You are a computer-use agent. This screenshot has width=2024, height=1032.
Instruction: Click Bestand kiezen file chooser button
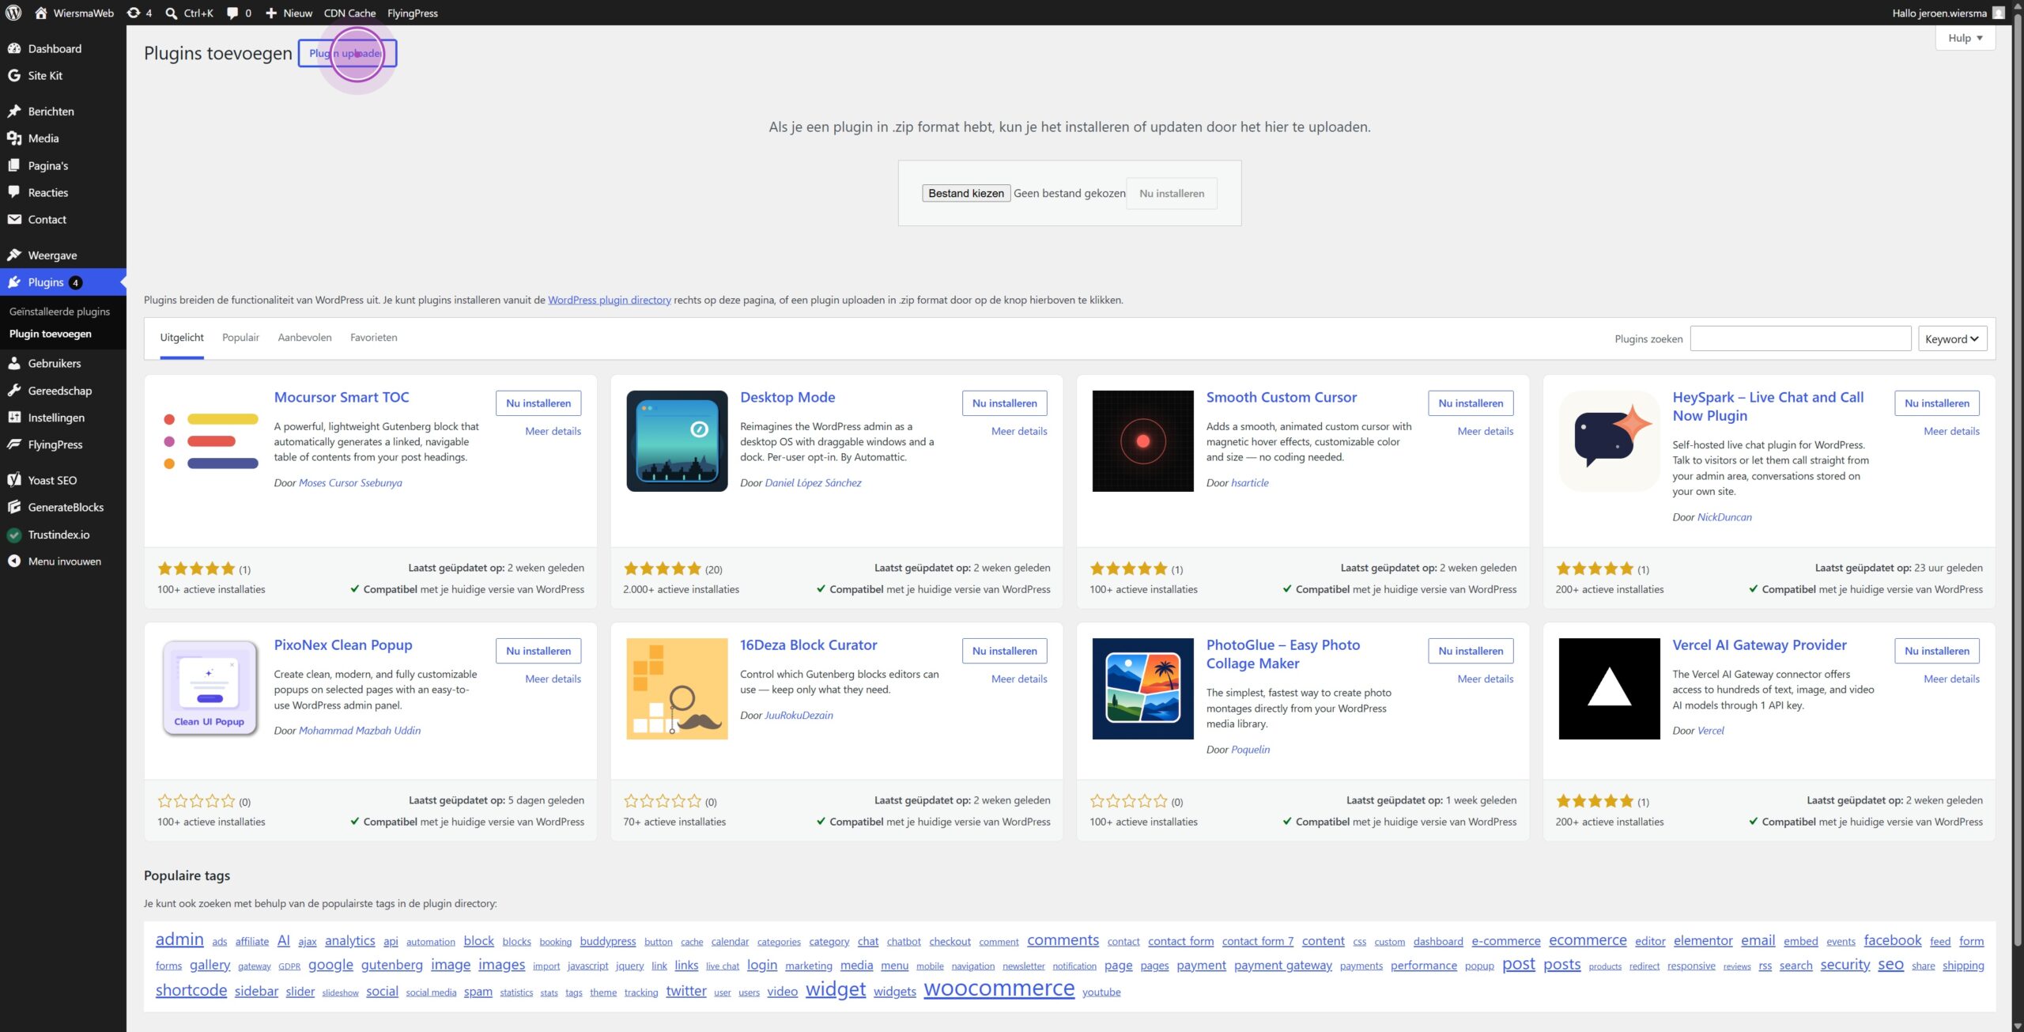966,193
